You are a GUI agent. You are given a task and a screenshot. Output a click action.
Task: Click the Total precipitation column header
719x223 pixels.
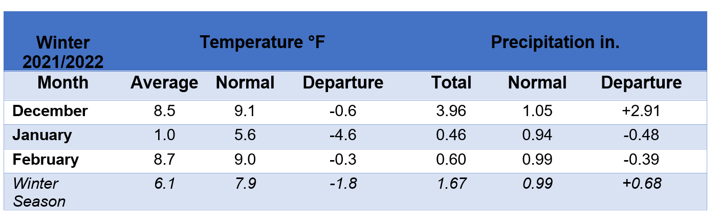coord(451,83)
